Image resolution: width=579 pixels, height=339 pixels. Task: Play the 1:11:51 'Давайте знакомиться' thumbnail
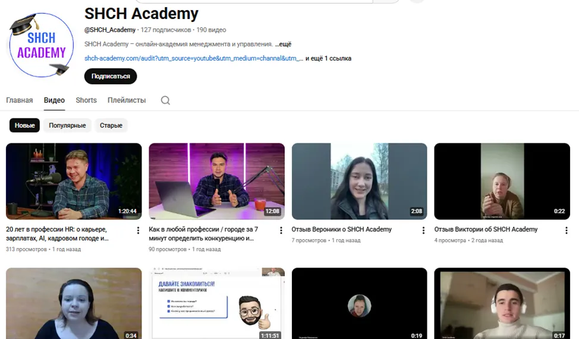point(217,303)
